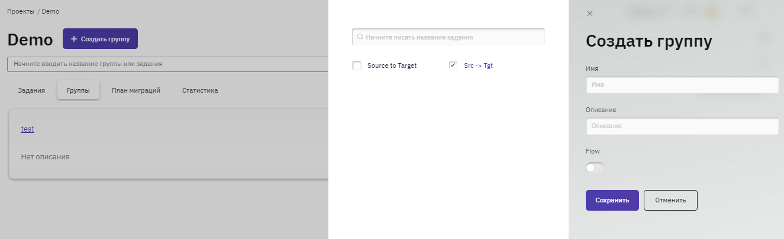This screenshot has width=784, height=239.
Task: Toggle the Flow switch
Action: pos(595,168)
